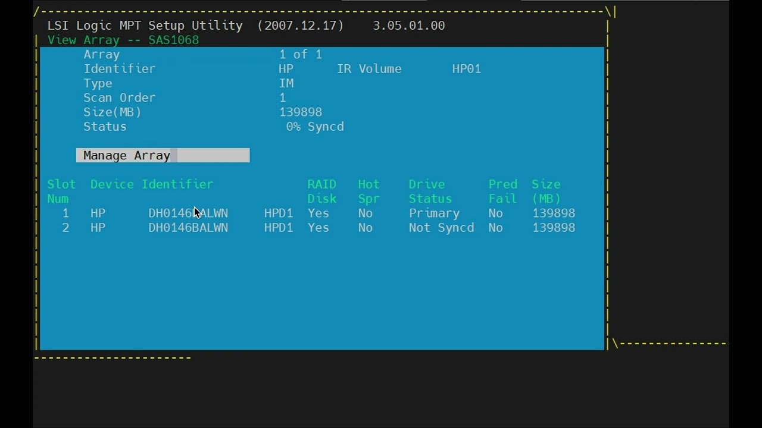
Task: Click the version text "3.05.01.00"
Action: [x=409, y=26]
